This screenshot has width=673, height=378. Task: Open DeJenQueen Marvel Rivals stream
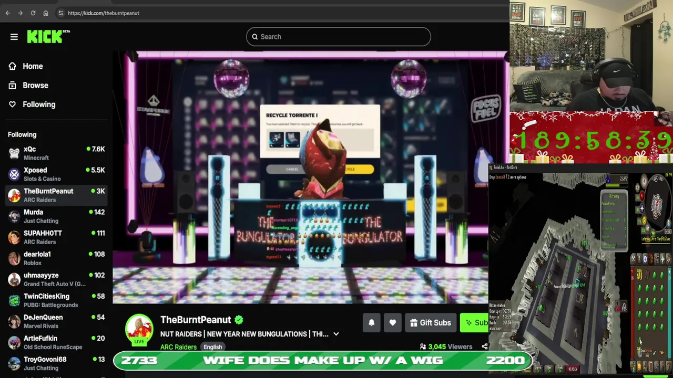pos(56,321)
